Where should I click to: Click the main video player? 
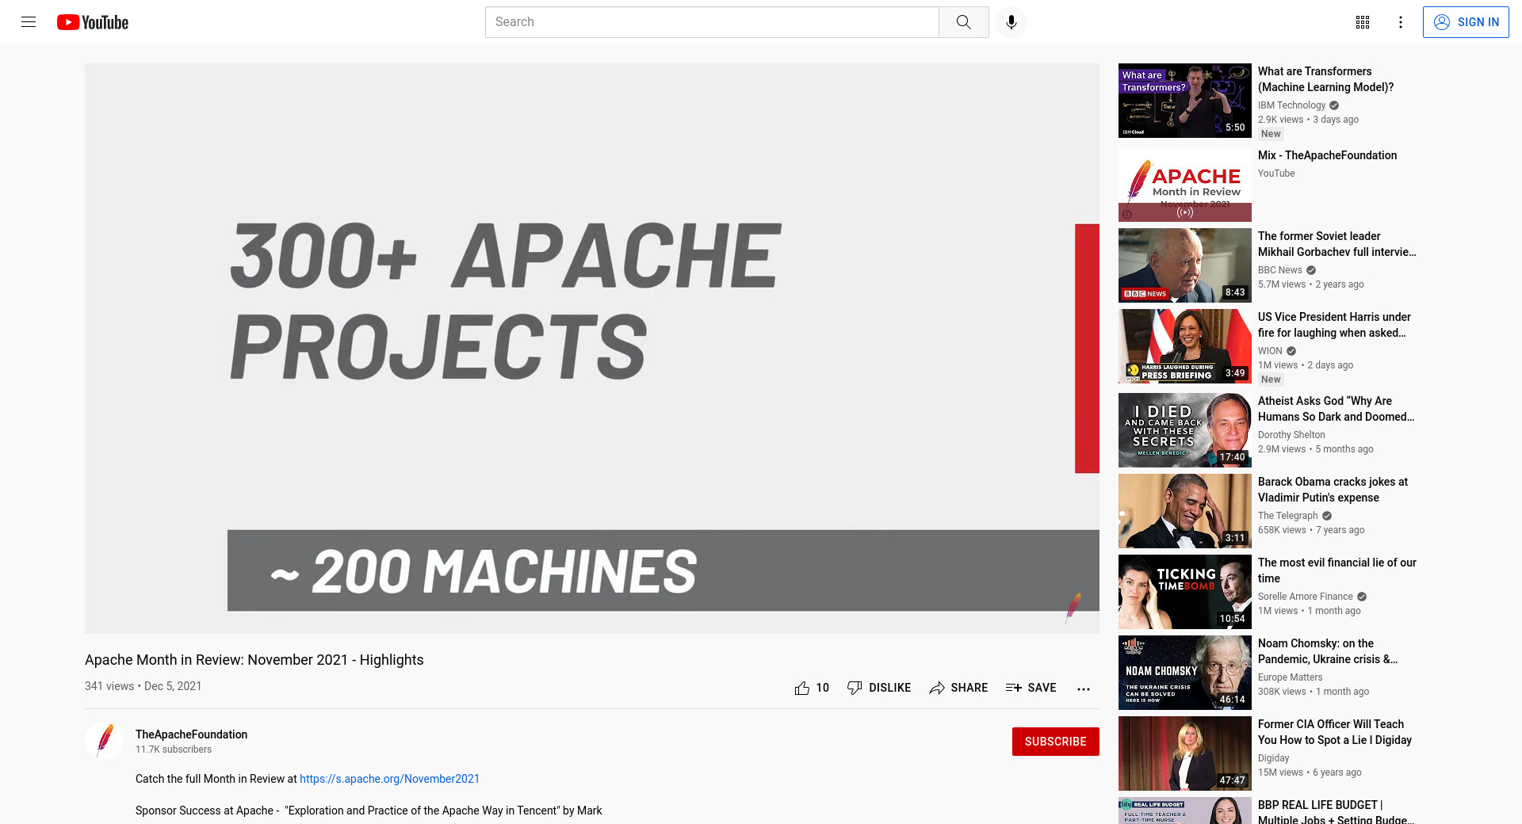pos(592,349)
